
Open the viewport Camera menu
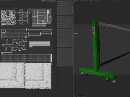(82, 1)
